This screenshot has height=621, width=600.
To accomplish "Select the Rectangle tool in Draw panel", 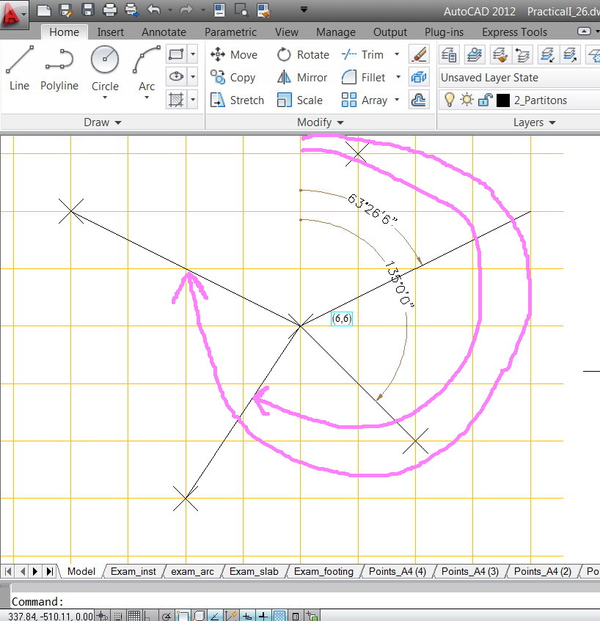I will click(x=176, y=54).
